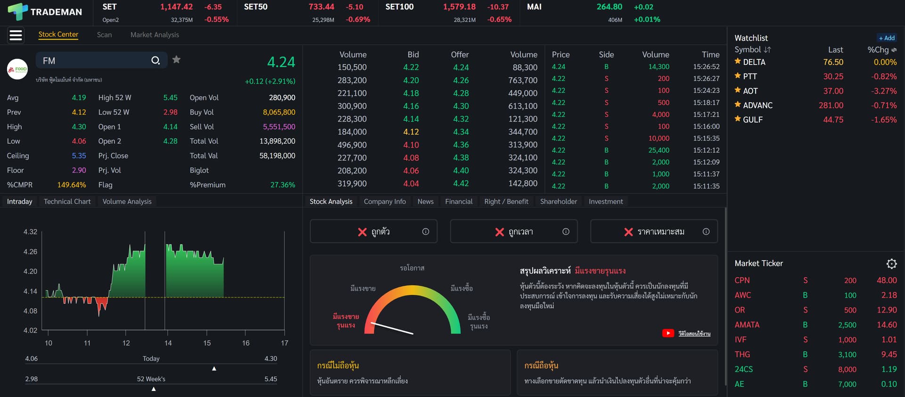Select the Intraday chart tab
Image resolution: width=905 pixels, height=397 pixels.
coord(20,201)
